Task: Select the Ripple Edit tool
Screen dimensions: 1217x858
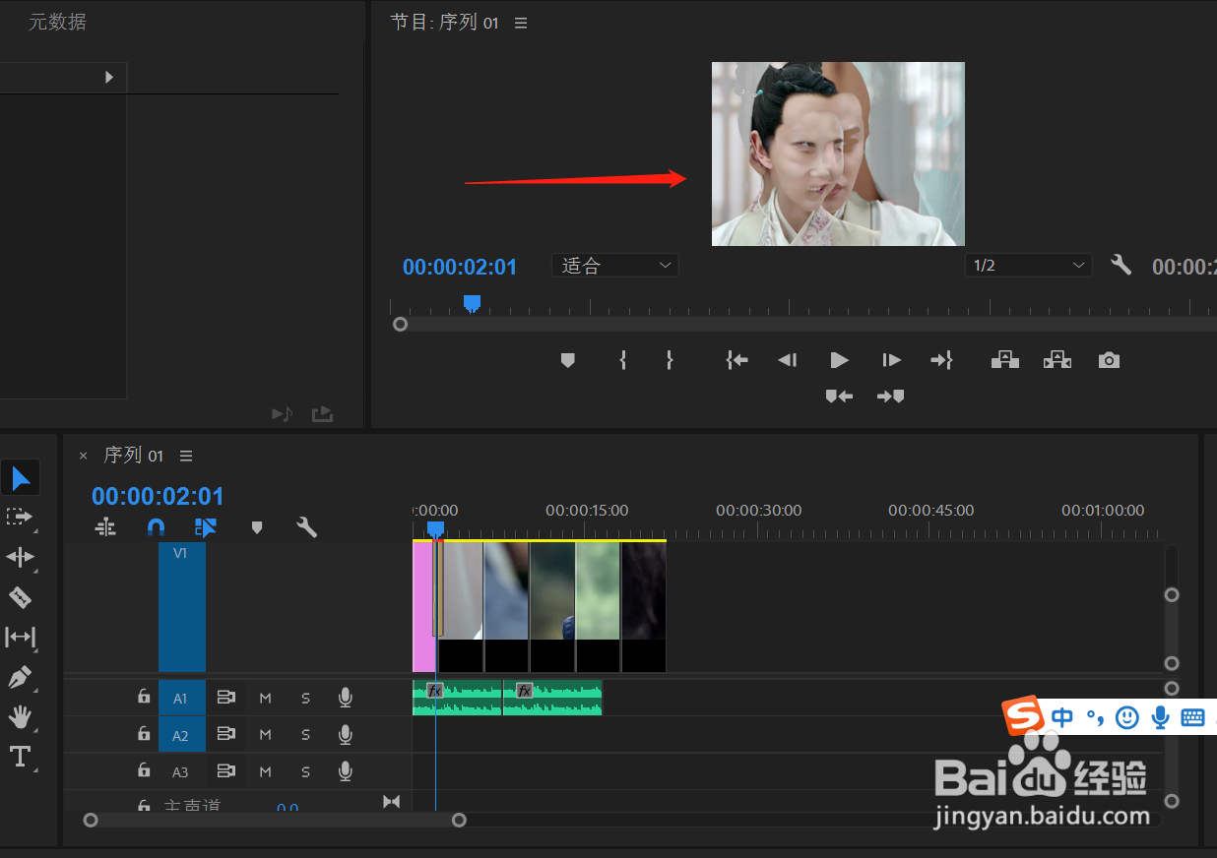Action: point(20,558)
